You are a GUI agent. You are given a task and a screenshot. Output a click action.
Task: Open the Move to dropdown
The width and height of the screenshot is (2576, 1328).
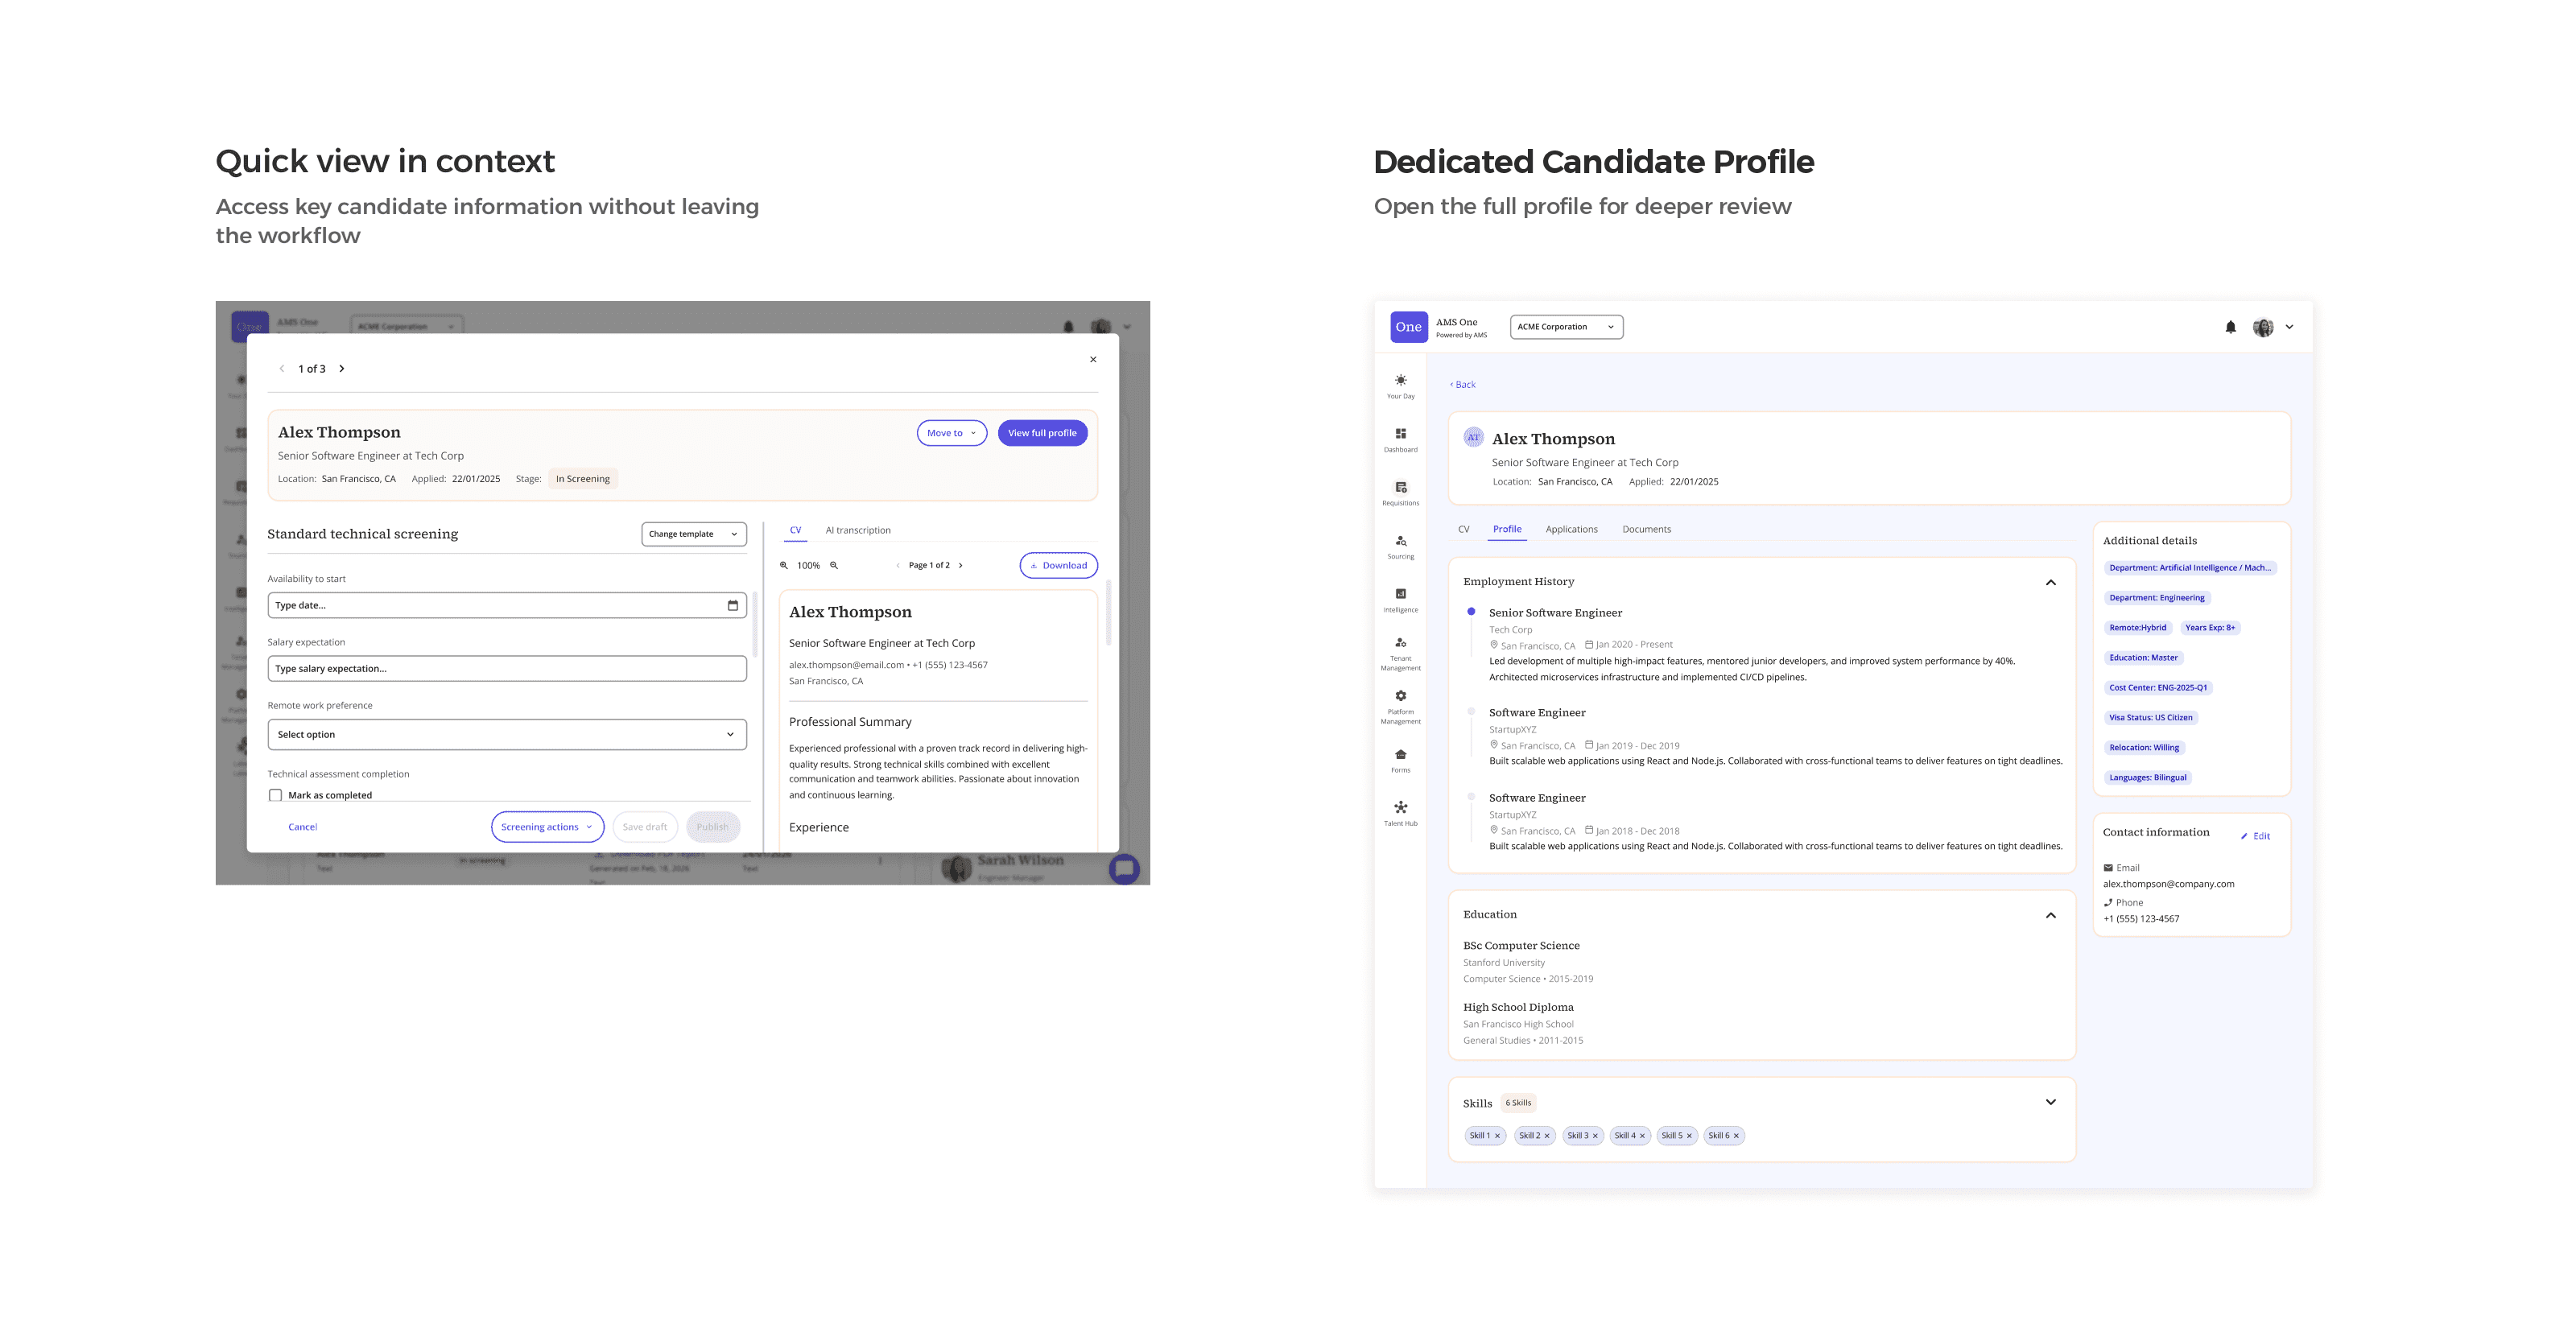tap(952, 433)
